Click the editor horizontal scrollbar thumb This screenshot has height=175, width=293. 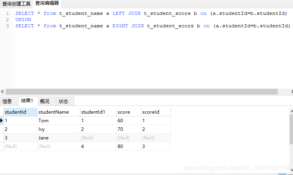point(142,91)
